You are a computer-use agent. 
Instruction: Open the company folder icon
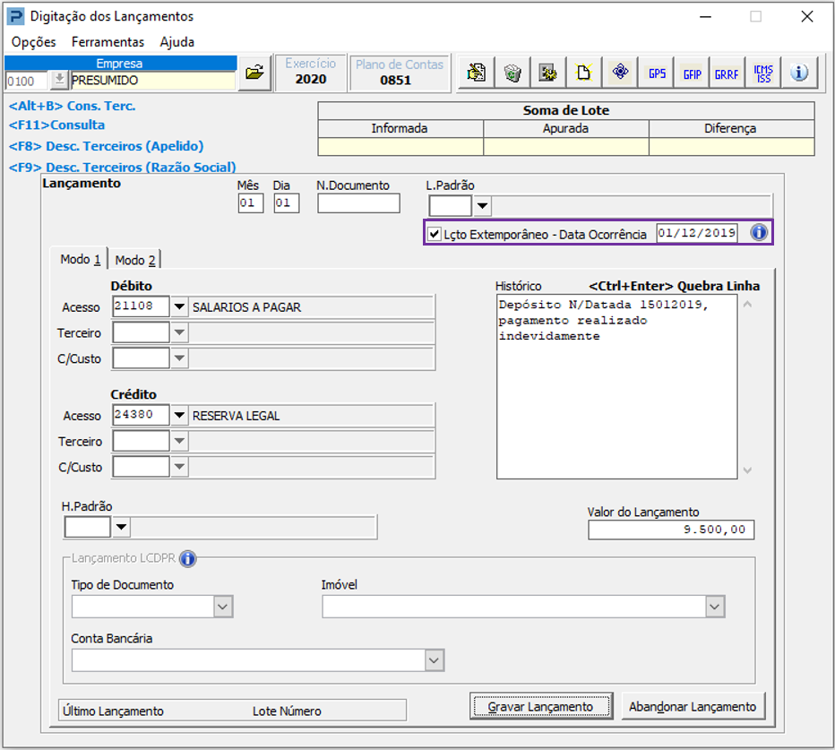click(x=254, y=73)
